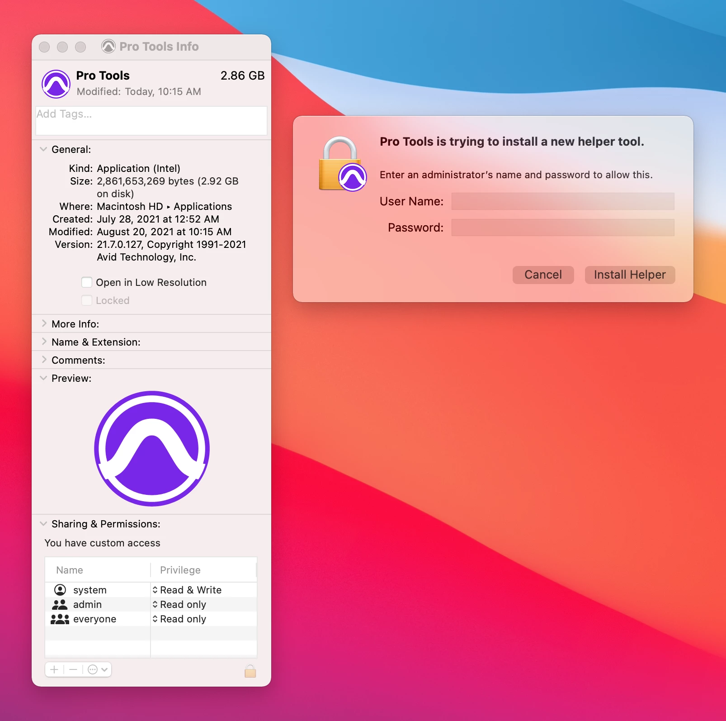Click the You have custom access text
This screenshot has width=726, height=721.
pos(103,543)
